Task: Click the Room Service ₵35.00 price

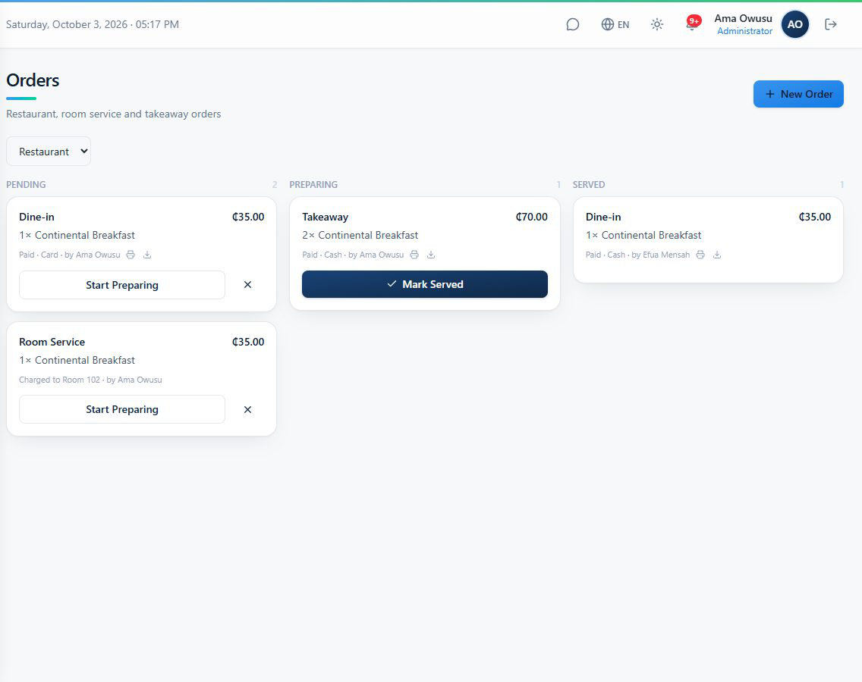Action: [x=248, y=342]
